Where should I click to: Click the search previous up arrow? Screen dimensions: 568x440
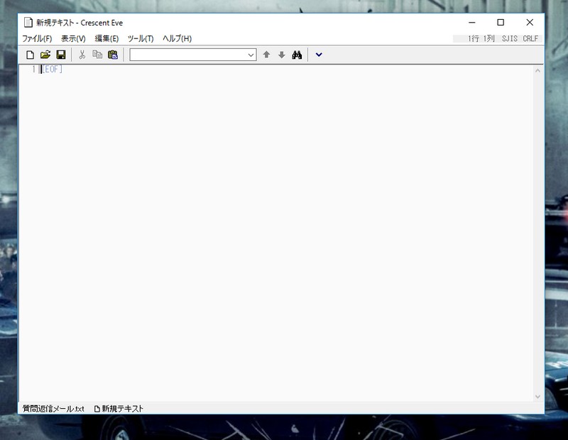tap(266, 55)
